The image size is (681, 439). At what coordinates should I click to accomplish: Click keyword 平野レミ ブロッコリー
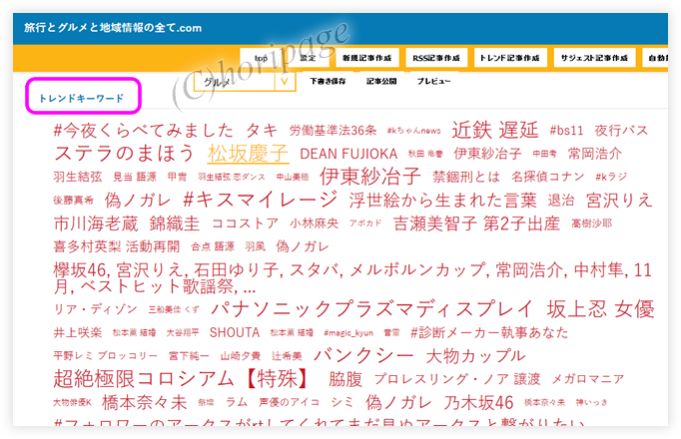(x=106, y=356)
